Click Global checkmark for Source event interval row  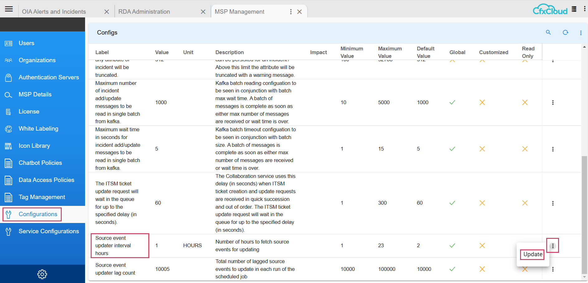[452, 246]
